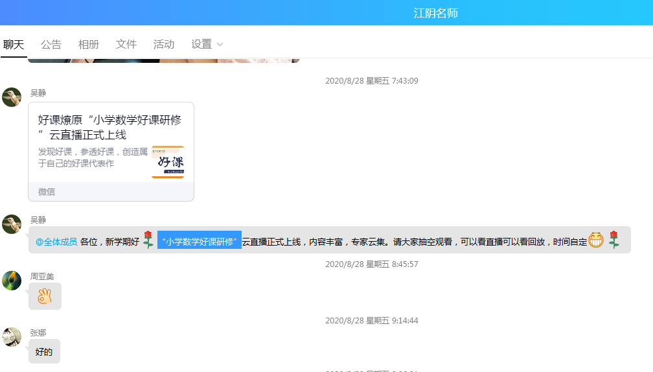Screen dimensions: 653x372
Task: Click the highlighted "小学数学好课研修" text
Action: (200, 242)
